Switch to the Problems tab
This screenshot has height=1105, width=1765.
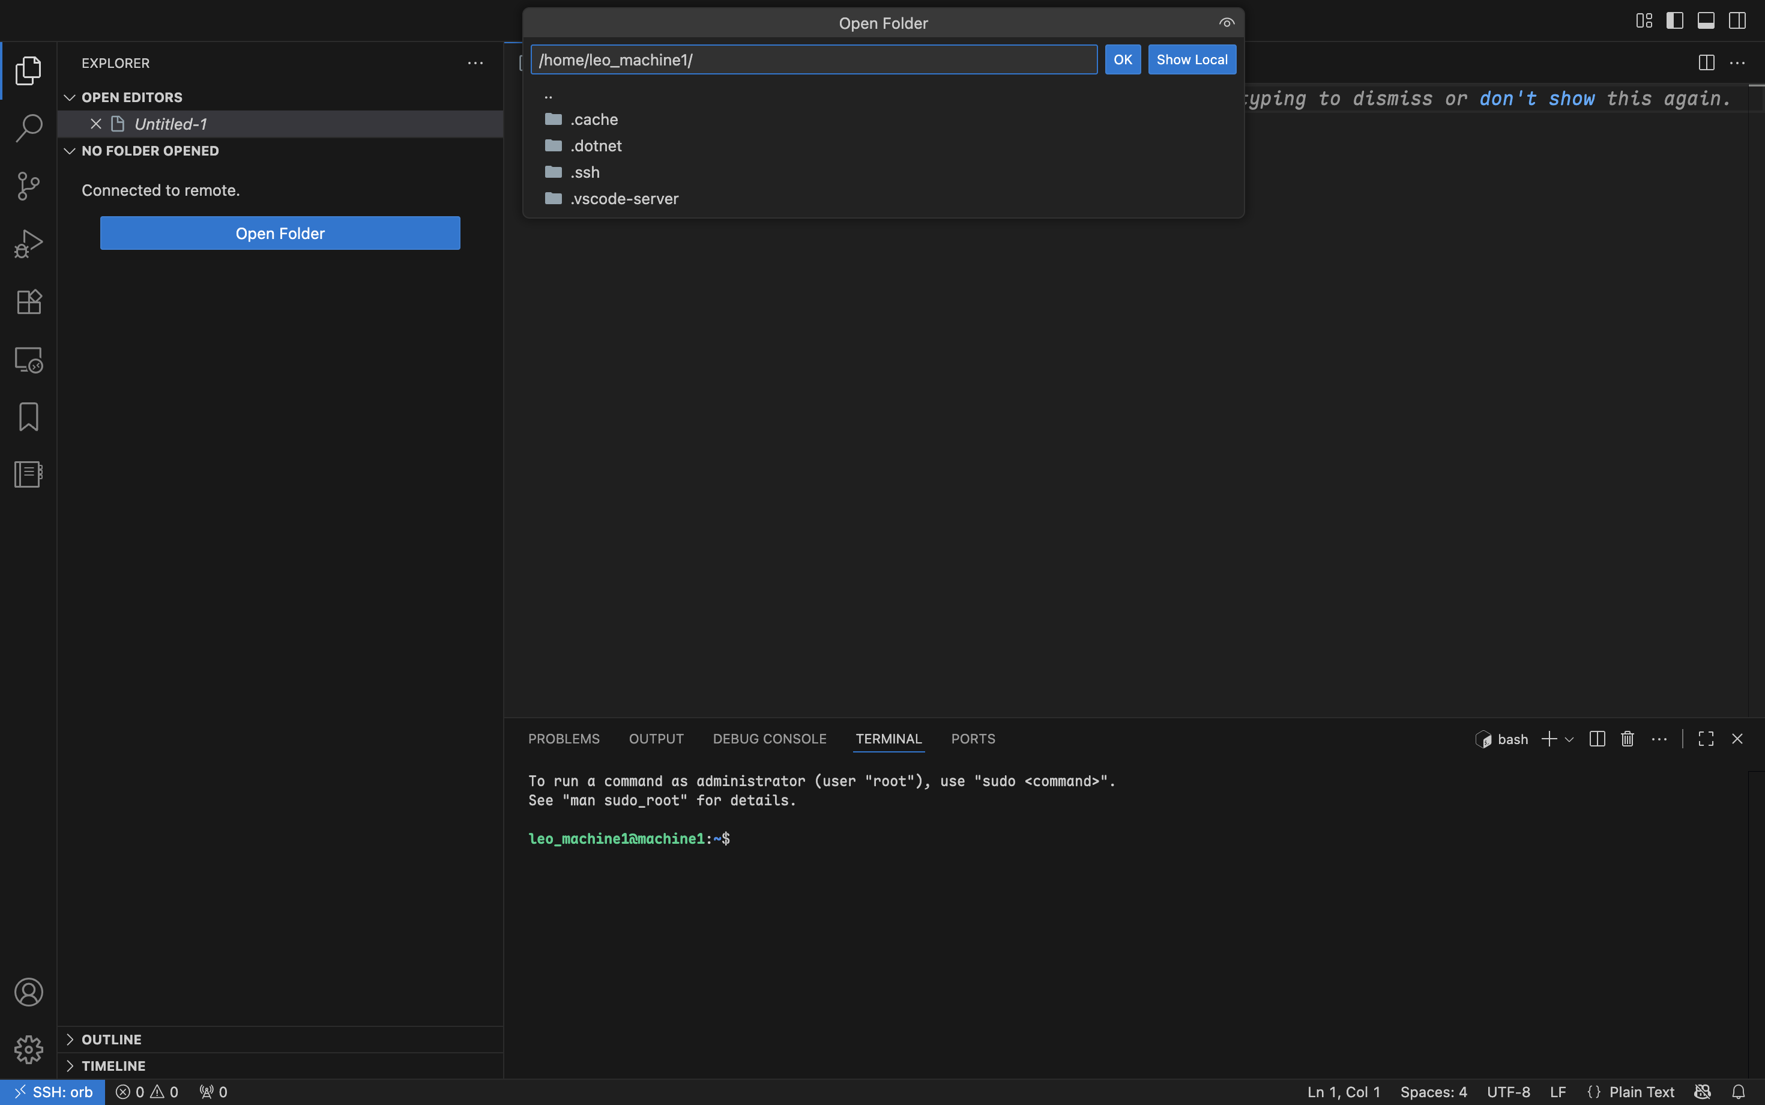pyautogui.click(x=563, y=739)
